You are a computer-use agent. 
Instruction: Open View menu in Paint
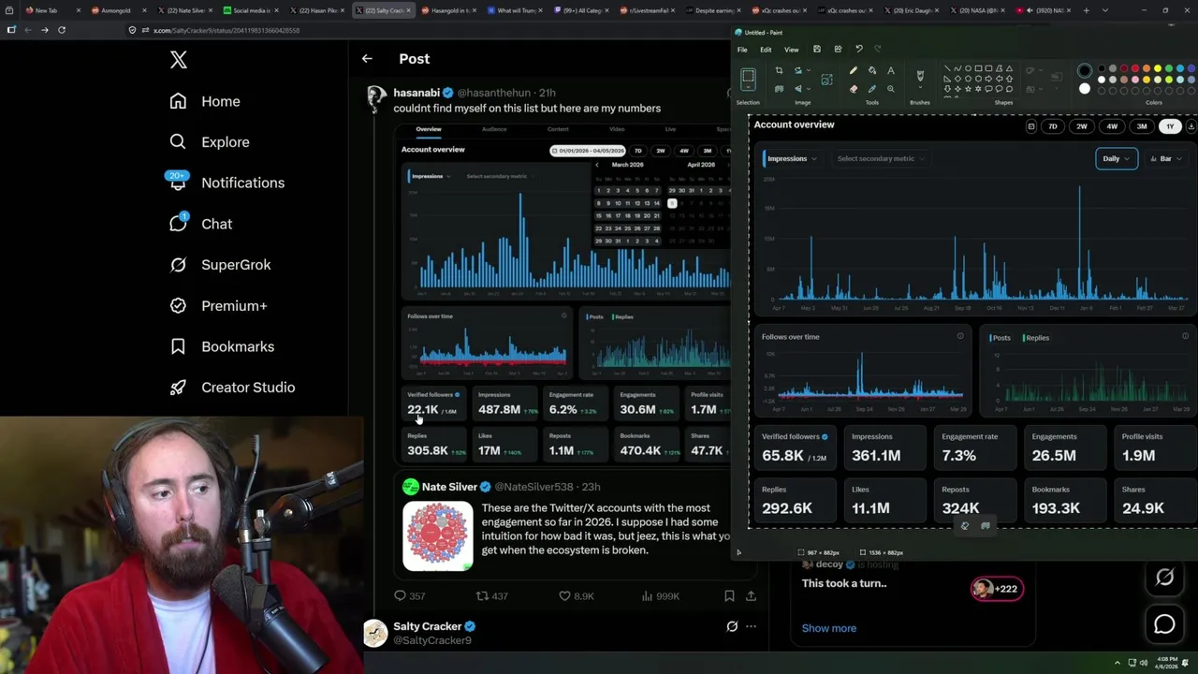792,50
